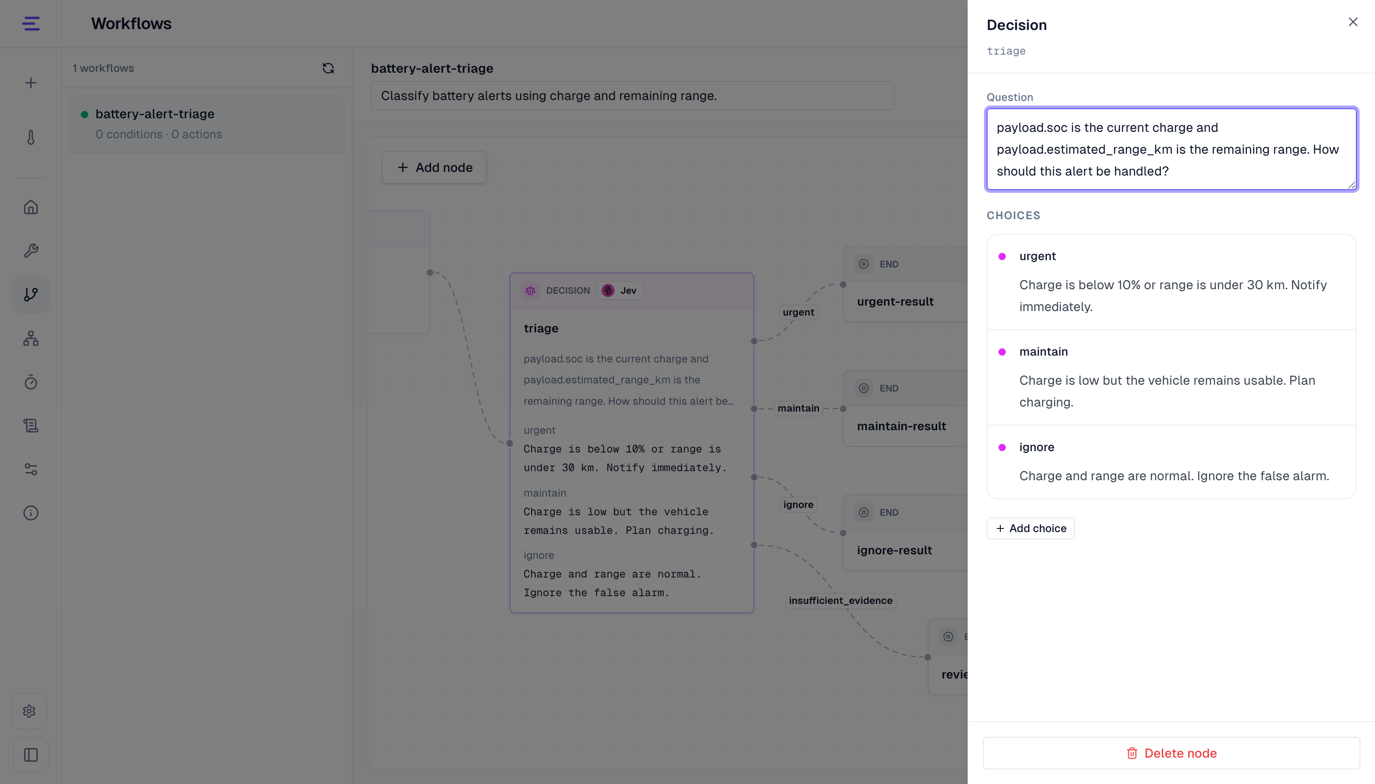Click the triage node title
This screenshot has height=784, width=1375.
tap(541, 328)
